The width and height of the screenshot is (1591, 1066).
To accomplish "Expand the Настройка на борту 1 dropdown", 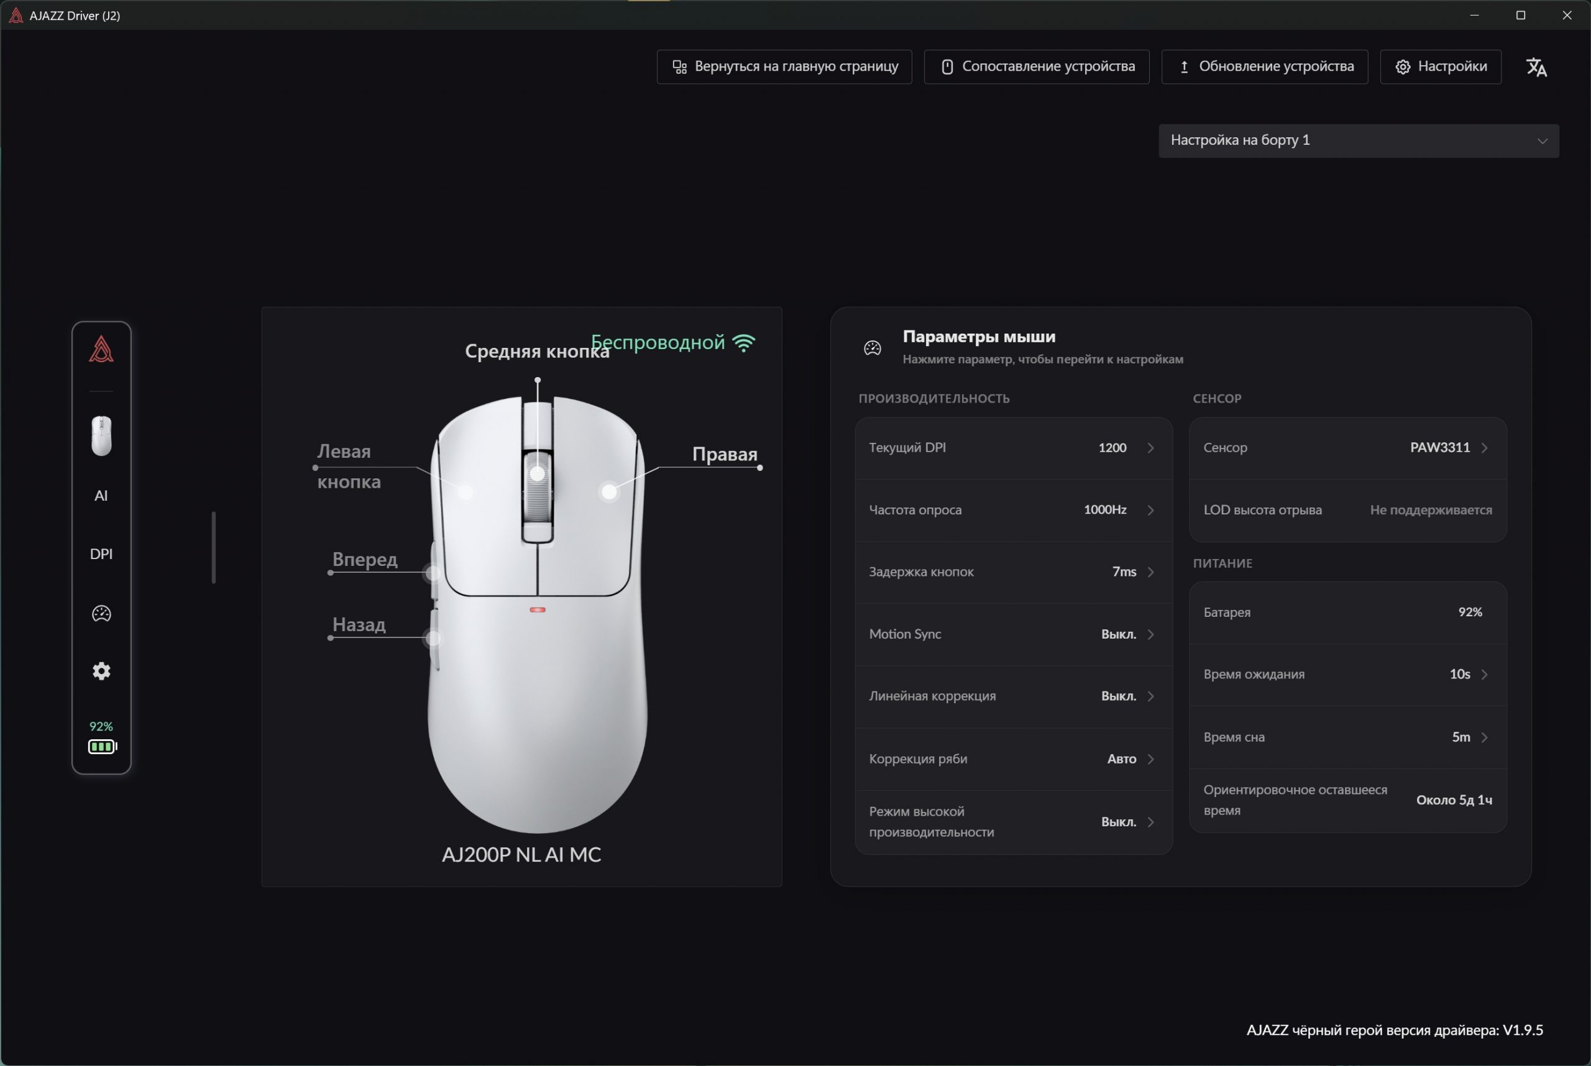I will (1359, 141).
